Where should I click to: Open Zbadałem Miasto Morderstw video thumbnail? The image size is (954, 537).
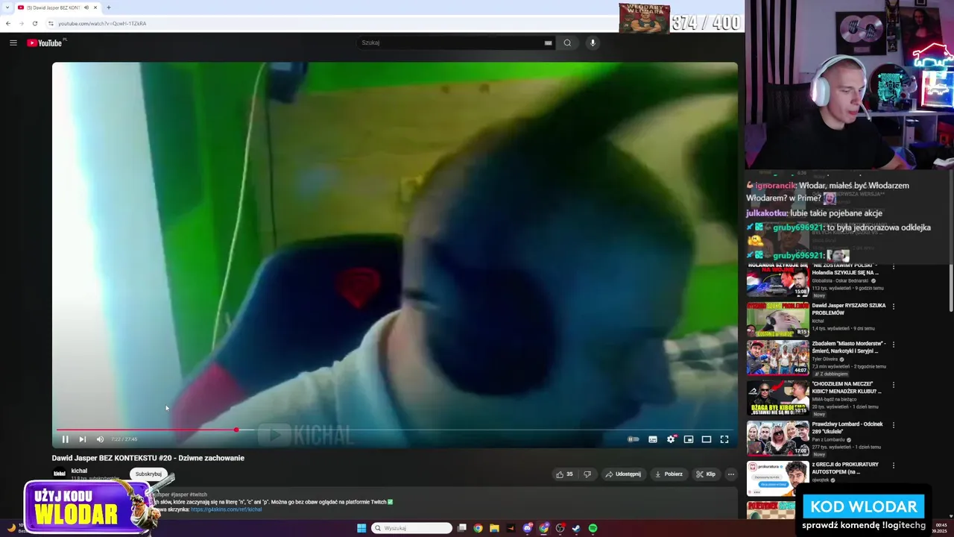(x=777, y=357)
